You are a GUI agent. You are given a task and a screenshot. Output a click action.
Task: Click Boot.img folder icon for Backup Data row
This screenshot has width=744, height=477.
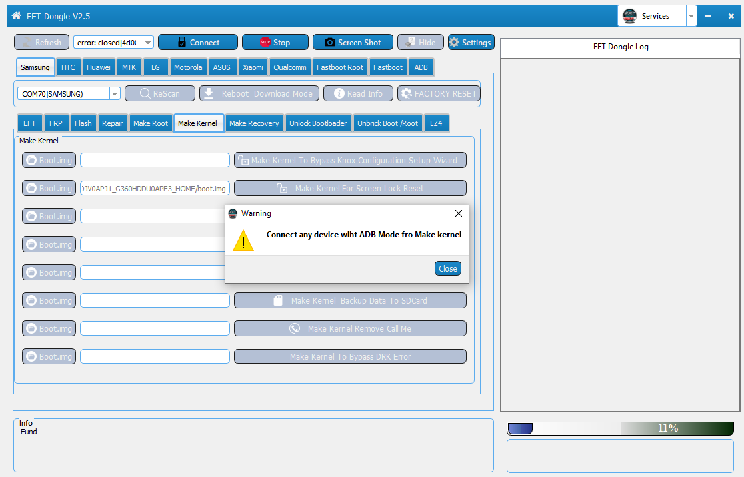click(31, 300)
